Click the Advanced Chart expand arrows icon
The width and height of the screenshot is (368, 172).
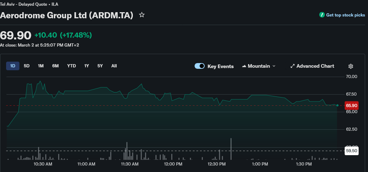coord(293,66)
